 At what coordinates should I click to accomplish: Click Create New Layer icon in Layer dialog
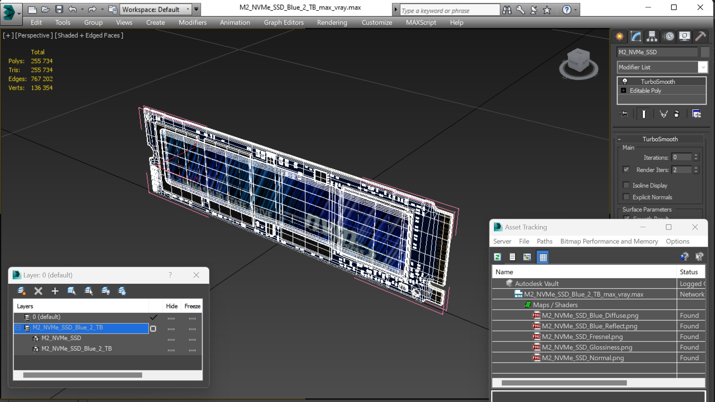(21, 291)
